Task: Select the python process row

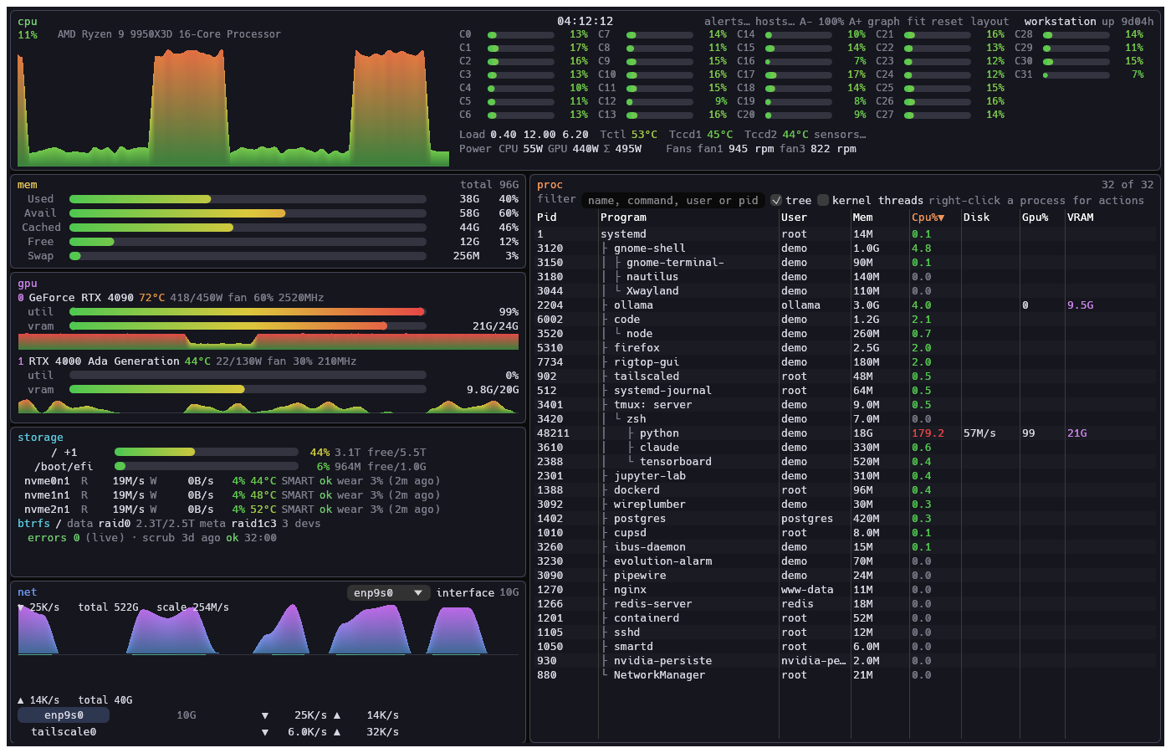Action: click(x=846, y=433)
